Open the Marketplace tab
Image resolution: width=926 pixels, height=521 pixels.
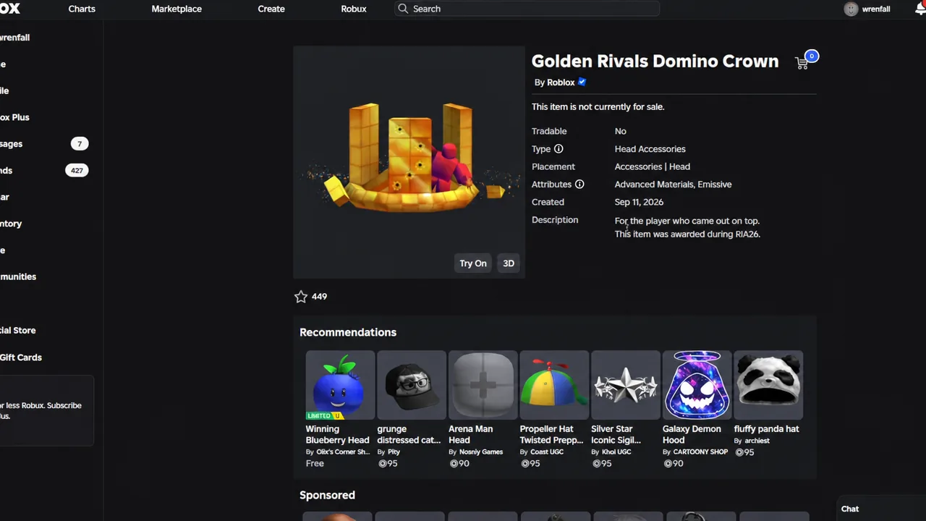(177, 9)
